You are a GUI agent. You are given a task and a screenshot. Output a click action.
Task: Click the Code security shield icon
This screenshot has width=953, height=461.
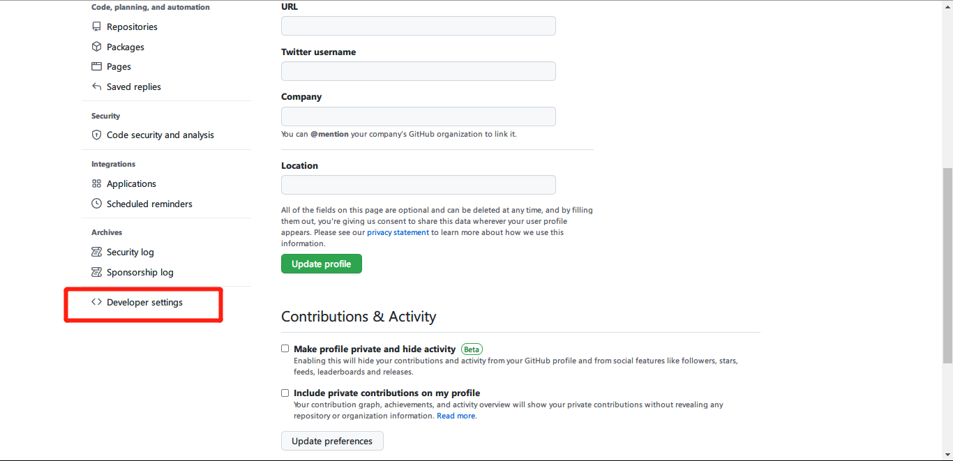[96, 135]
